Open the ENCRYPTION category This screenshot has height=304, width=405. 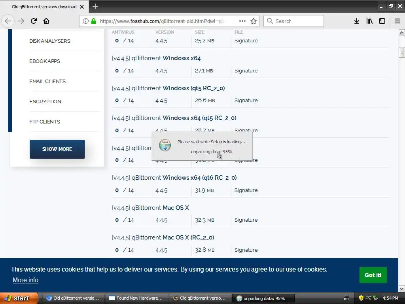coord(45,101)
